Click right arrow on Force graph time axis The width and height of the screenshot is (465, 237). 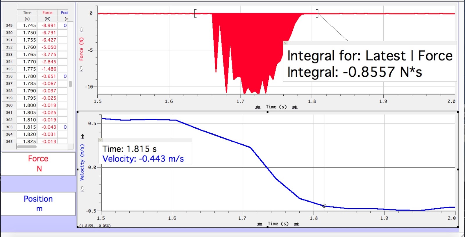[295, 107]
